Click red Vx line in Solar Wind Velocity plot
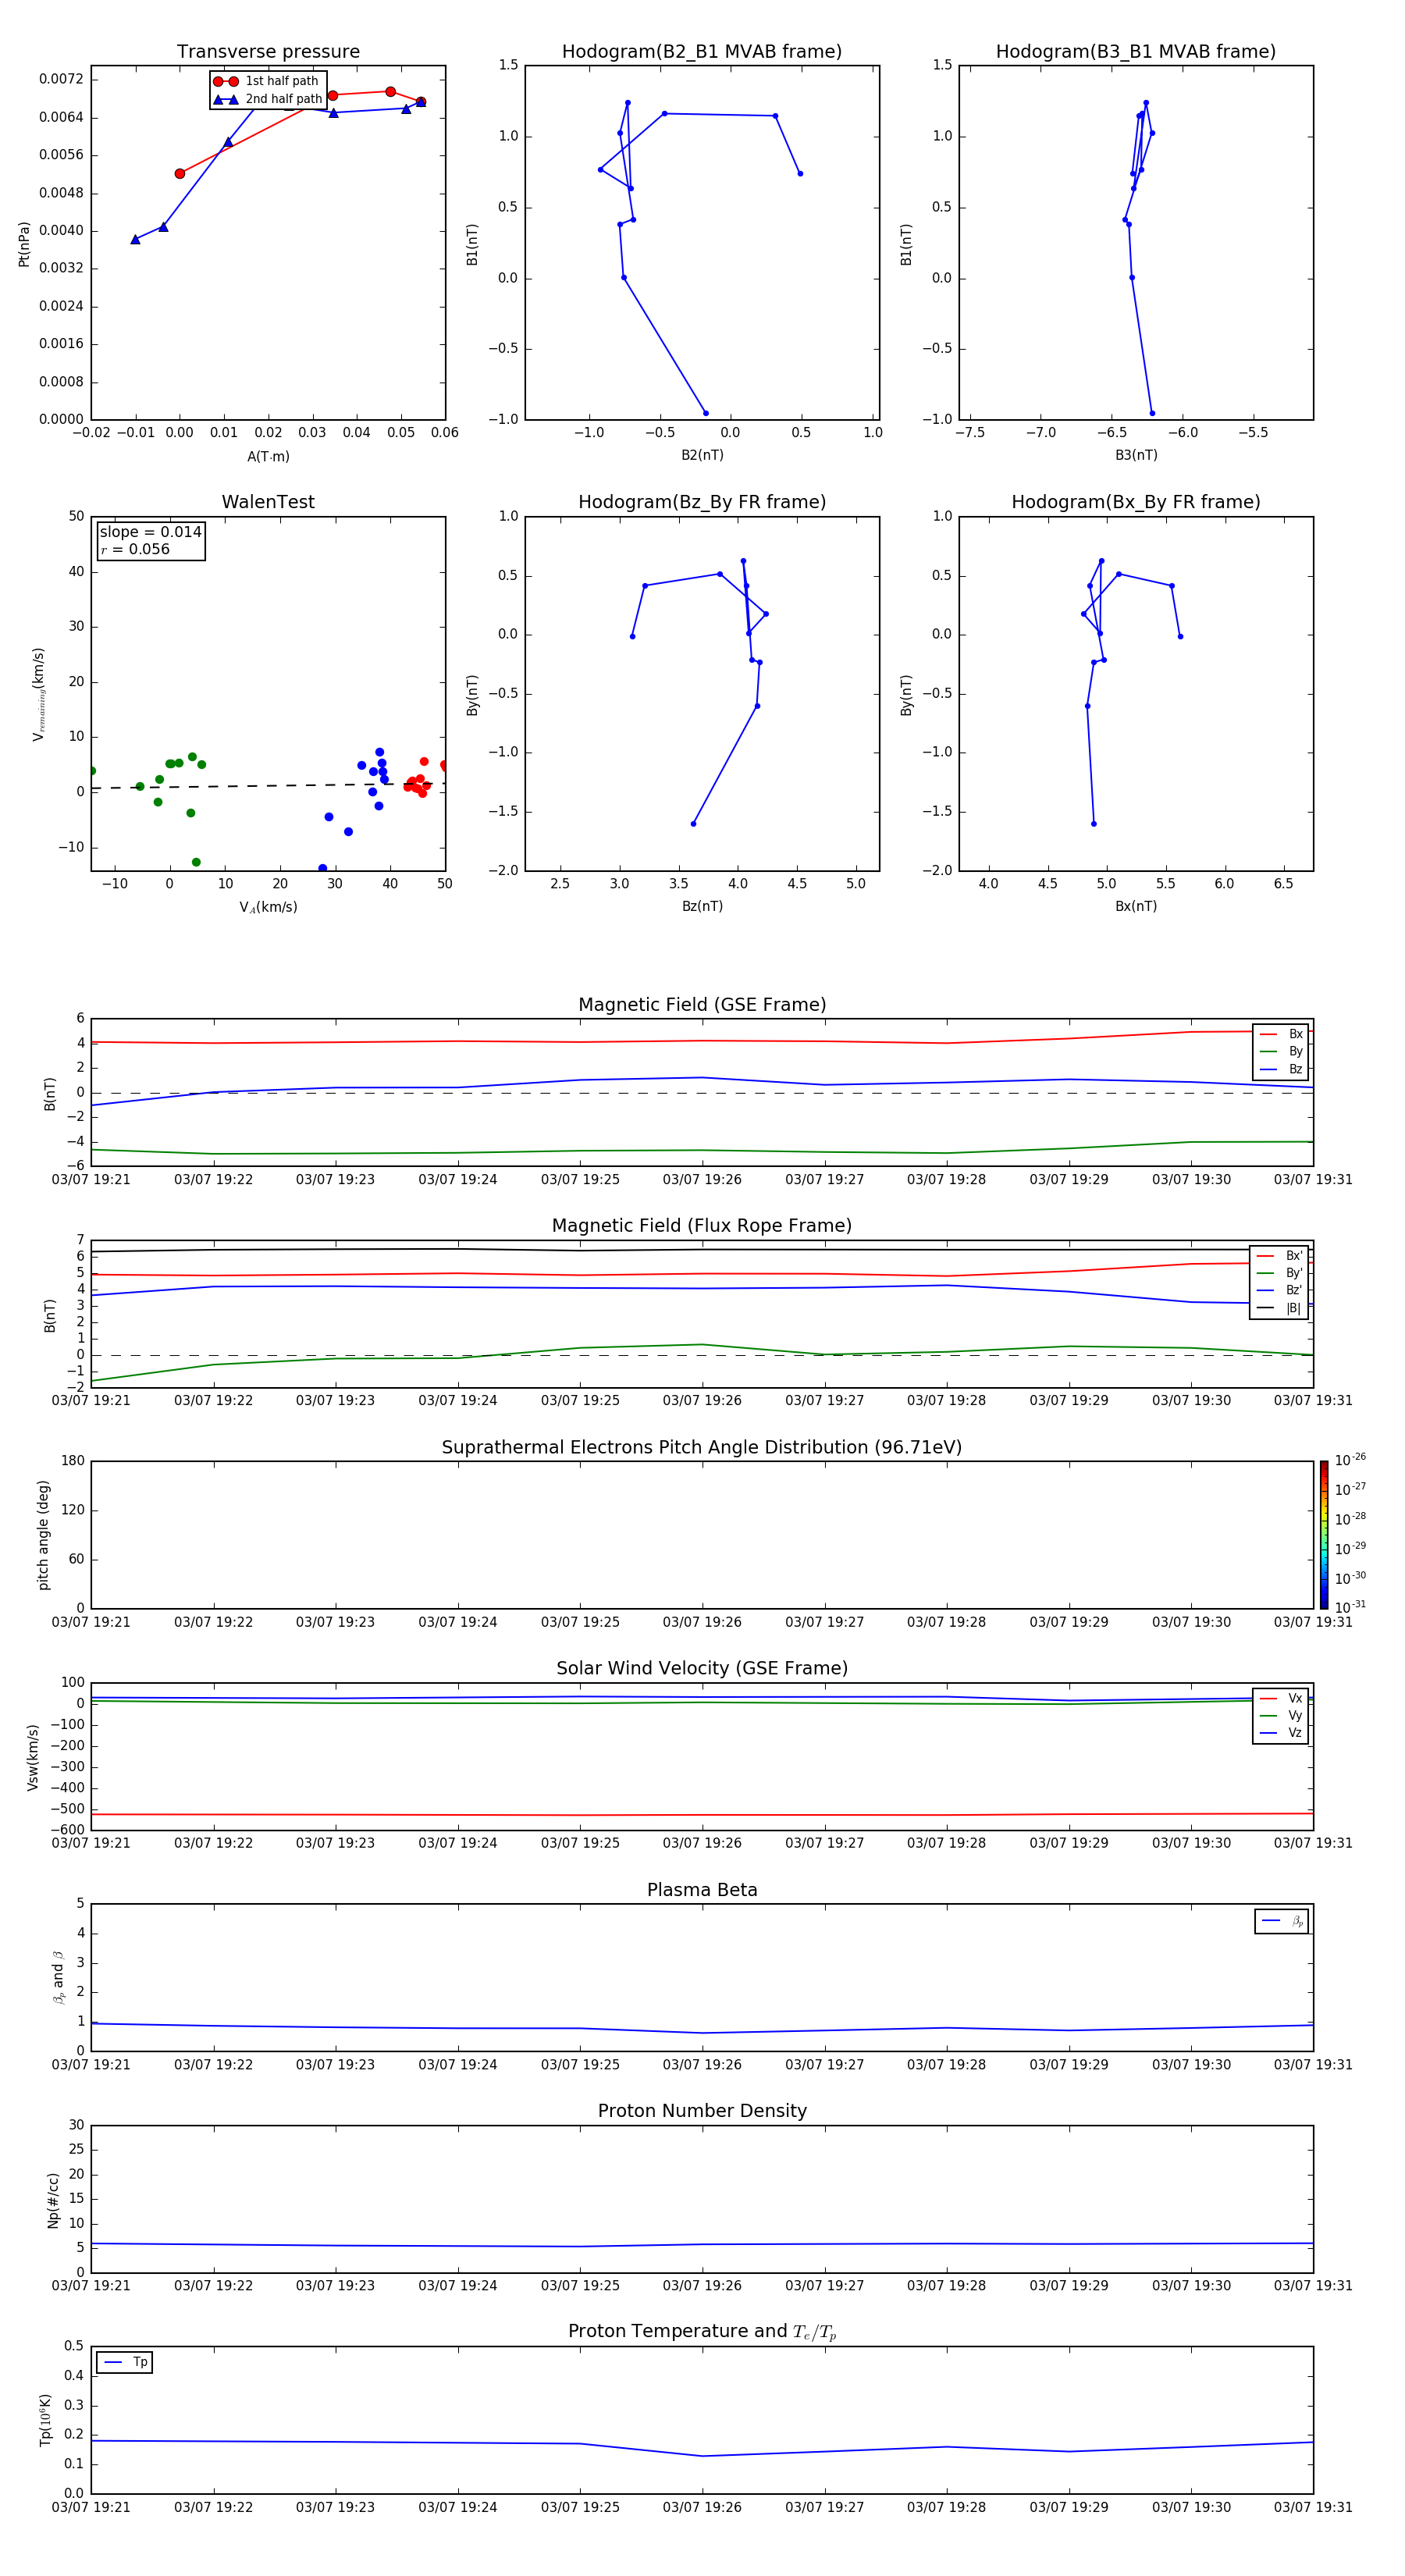This screenshot has height=2576, width=1405. point(702,1815)
